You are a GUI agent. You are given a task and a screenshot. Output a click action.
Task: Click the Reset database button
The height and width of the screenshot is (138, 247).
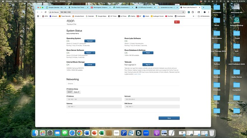[148, 53]
